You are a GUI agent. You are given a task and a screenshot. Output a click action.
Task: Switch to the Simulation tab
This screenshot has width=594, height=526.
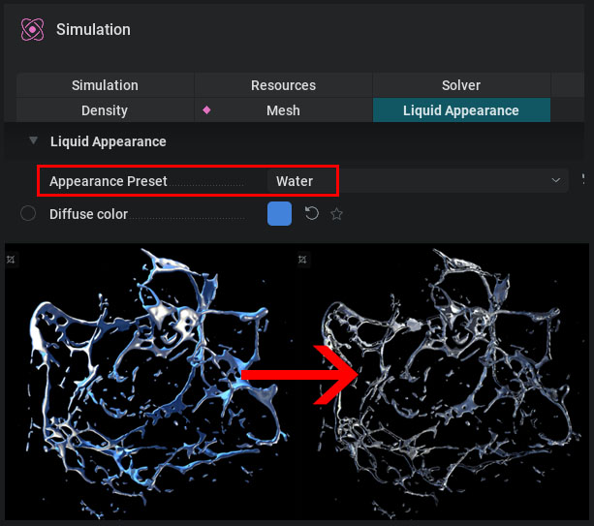(105, 85)
